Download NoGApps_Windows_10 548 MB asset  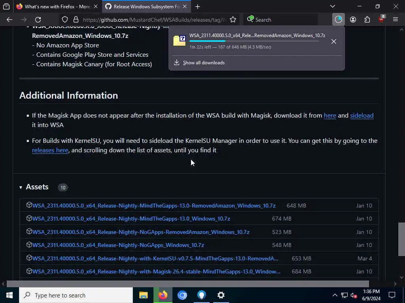[x=118, y=245]
